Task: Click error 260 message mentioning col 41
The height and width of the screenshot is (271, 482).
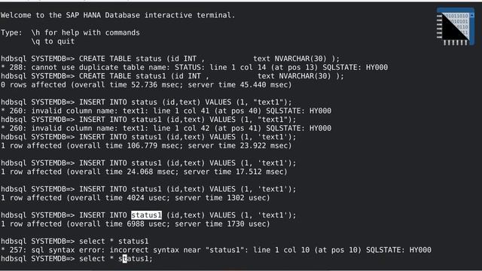Action: (166, 111)
